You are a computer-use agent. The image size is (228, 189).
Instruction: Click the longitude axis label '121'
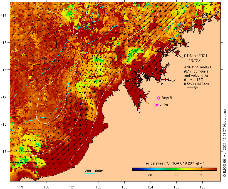tap(72, 187)
